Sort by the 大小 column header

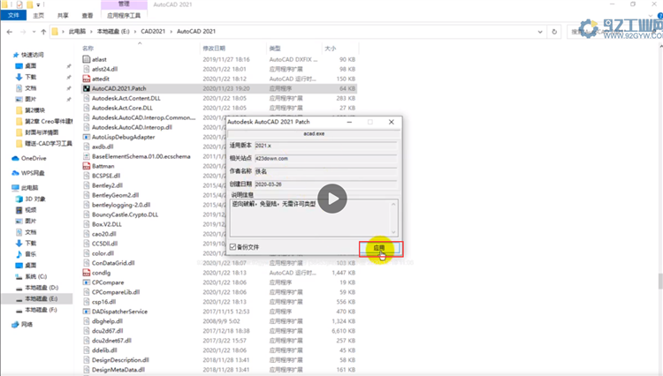(x=331, y=49)
